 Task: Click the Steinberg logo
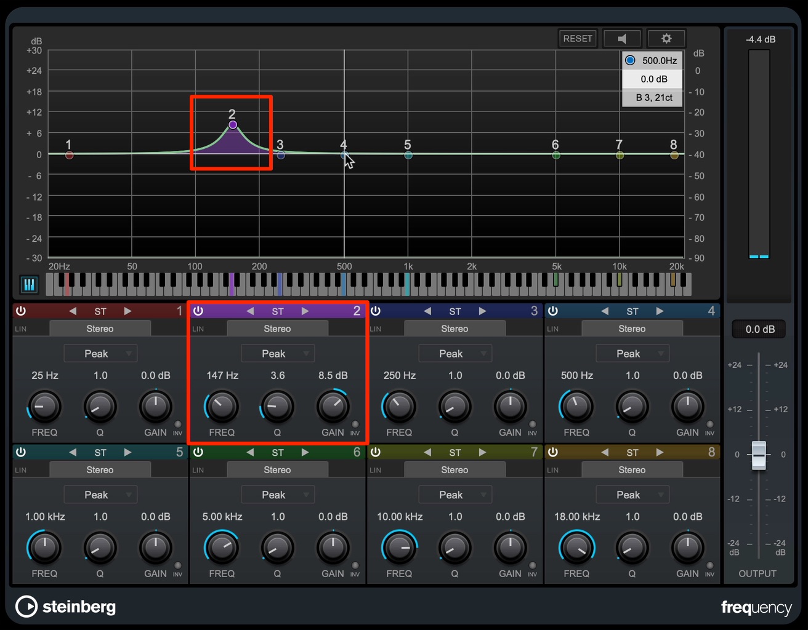pos(66,607)
